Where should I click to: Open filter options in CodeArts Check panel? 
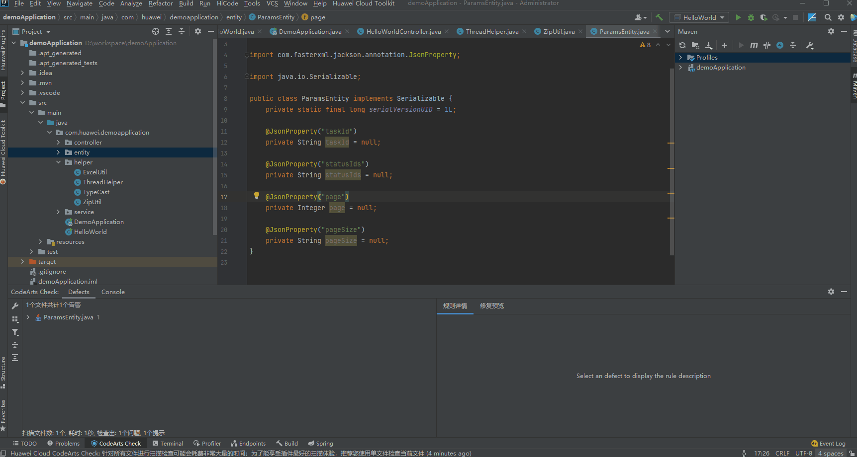(15, 332)
